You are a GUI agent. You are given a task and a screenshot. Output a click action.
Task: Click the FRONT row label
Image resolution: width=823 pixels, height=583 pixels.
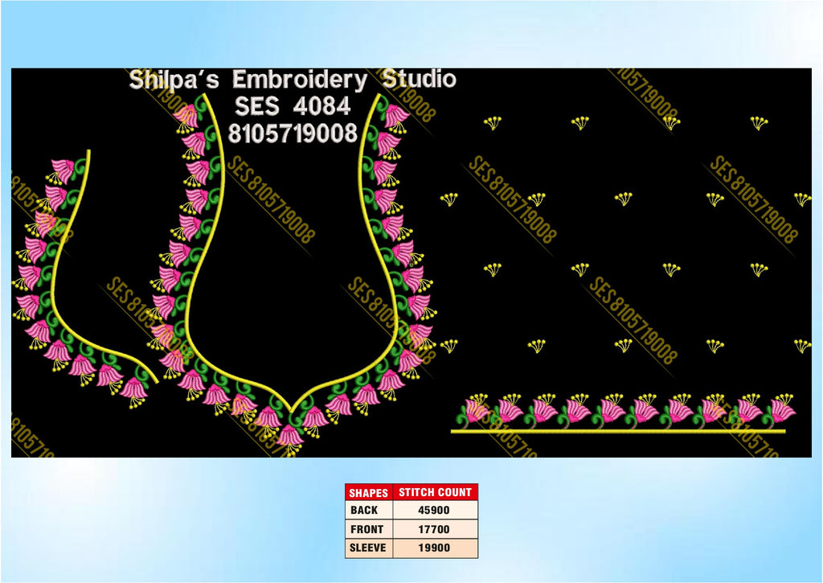point(366,529)
